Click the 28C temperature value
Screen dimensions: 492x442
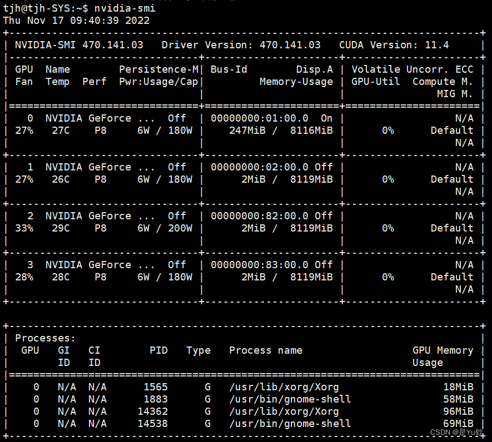[x=61, y=277]
